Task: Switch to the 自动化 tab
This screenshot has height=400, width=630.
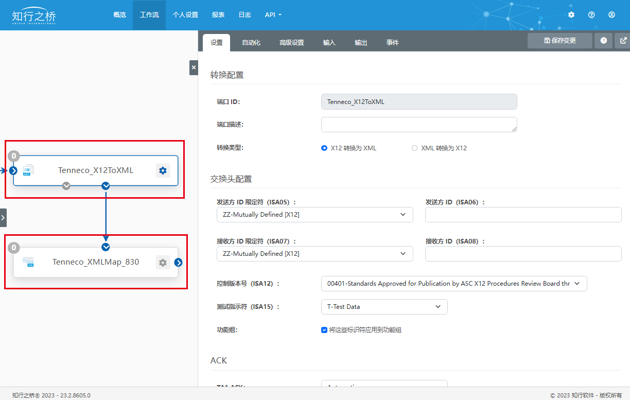Action: (x=251, y=42)
